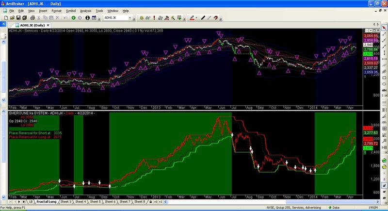Image resolution: width=388 pixels, height=211 pixels.
Task: Click the red exclamation mark icon
Action: pyautogui.click(x=154, y=18)
